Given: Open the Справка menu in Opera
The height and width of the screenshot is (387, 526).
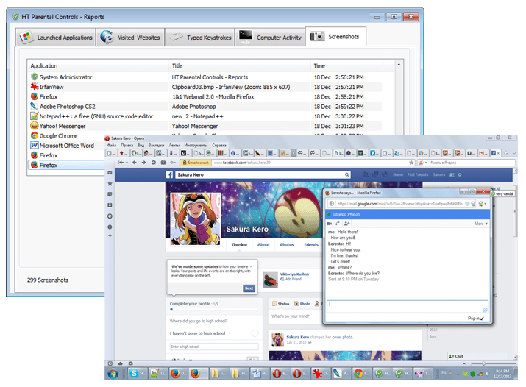Looking at the screenshot, I should pyautogui.click(x=219, y=145).
